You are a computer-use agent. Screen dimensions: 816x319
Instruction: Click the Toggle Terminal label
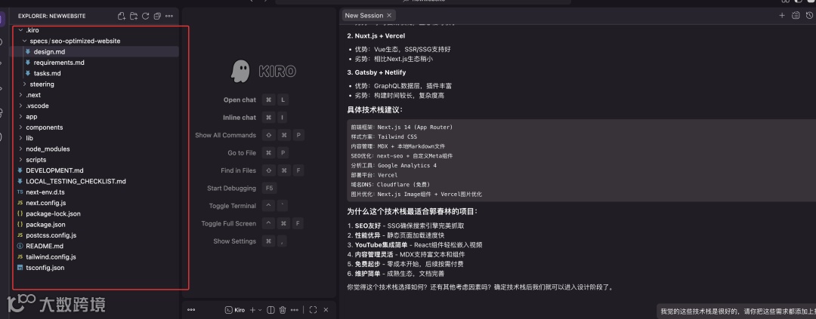(x=232, y=206)
